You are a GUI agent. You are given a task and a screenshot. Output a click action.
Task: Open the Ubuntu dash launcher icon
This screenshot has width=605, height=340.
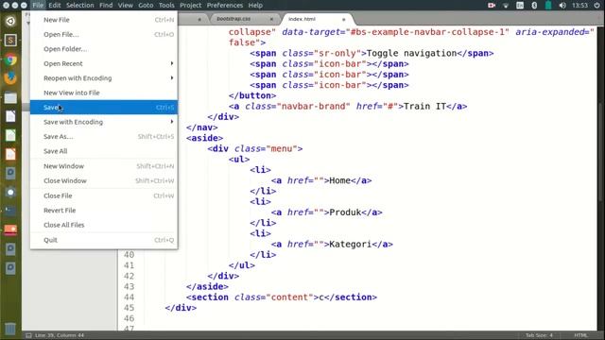pyautogui.click(x=10, y=21)
